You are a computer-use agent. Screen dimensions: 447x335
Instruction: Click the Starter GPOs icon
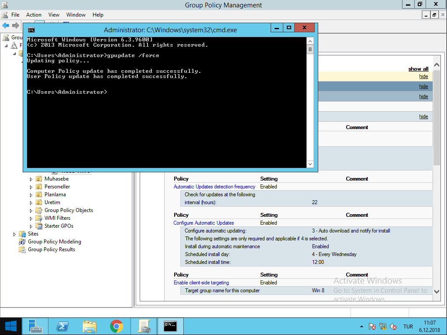click(x=39, y=226)
